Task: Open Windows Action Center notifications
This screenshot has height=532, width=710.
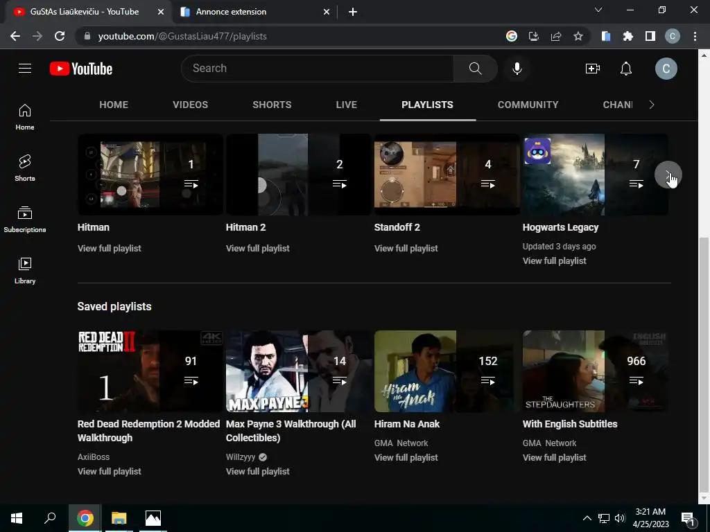Action: coord(689,519)
